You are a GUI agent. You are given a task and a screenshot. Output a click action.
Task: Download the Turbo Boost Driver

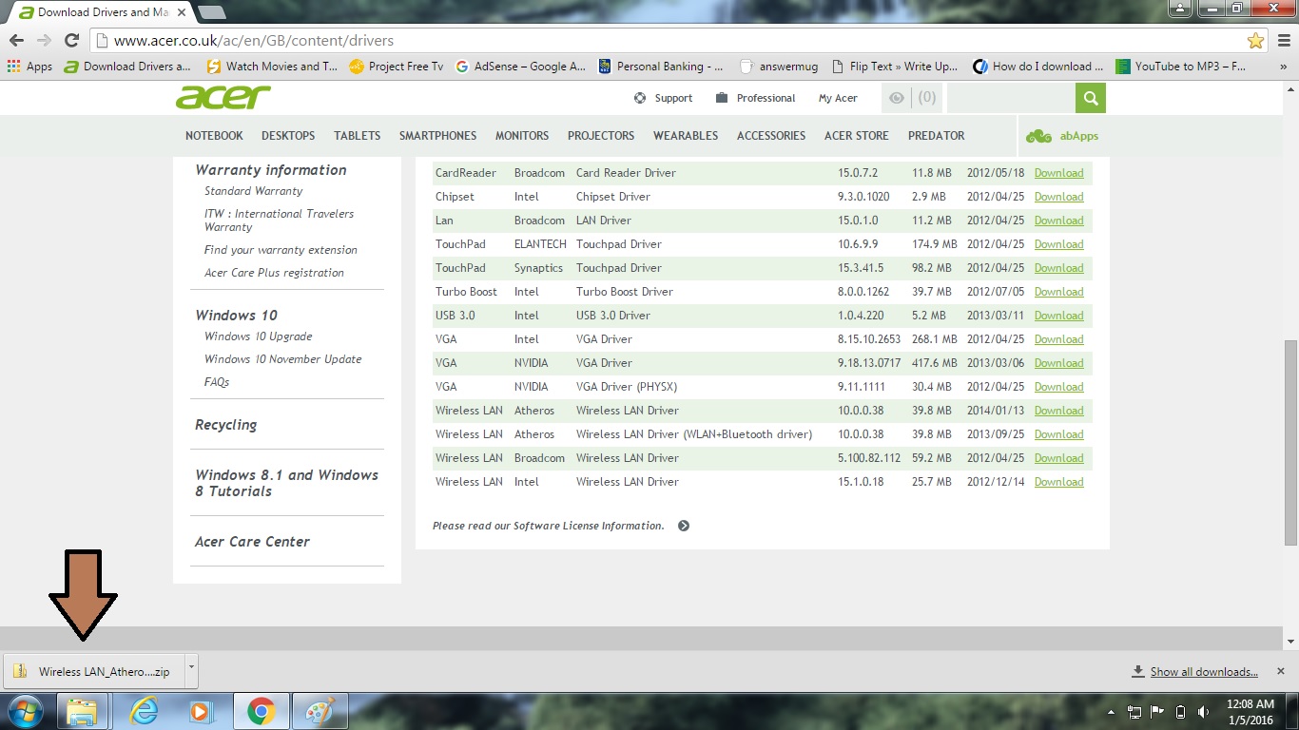coord(1059,292)
